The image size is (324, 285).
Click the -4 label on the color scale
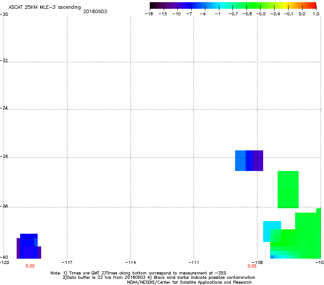coord(203,14)
